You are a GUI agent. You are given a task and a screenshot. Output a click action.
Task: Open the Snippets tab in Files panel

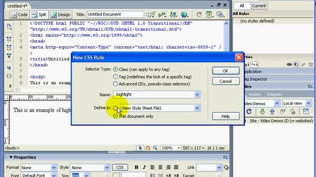pos(275,94)
